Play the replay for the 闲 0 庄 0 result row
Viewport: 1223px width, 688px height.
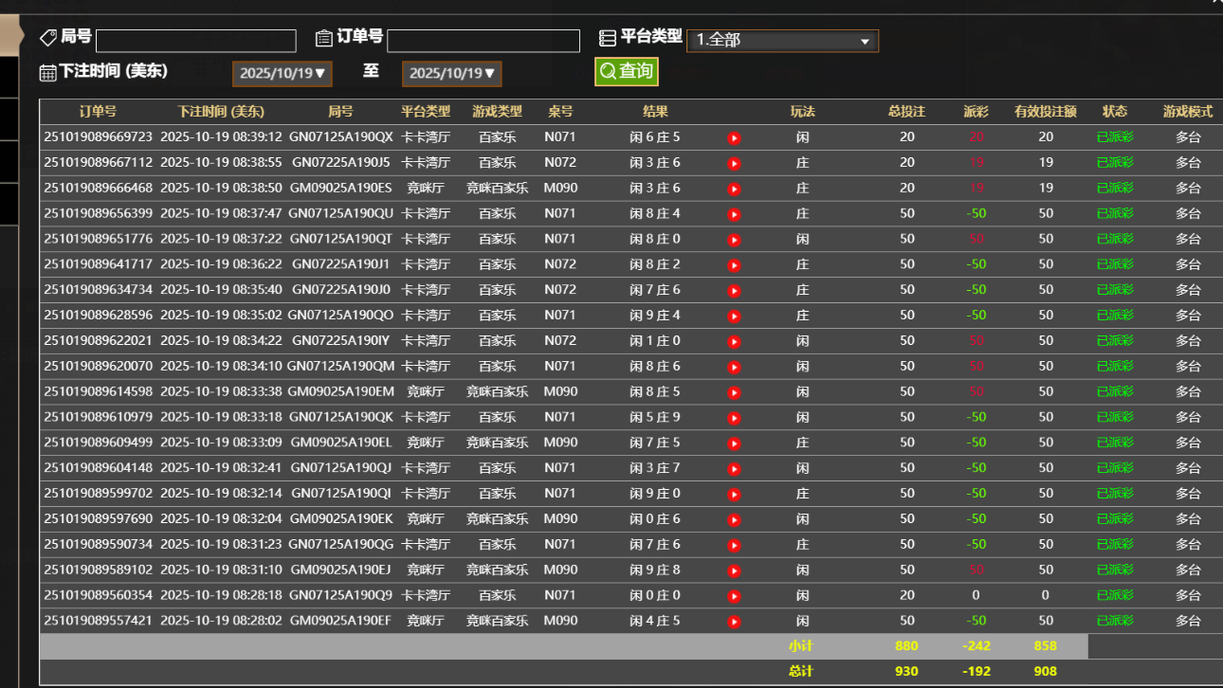pyautogui.click(x=734, y=595)
